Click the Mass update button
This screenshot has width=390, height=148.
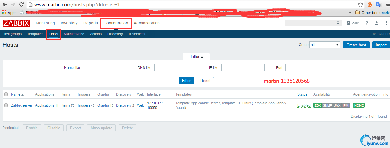click(x=101, y=128)
